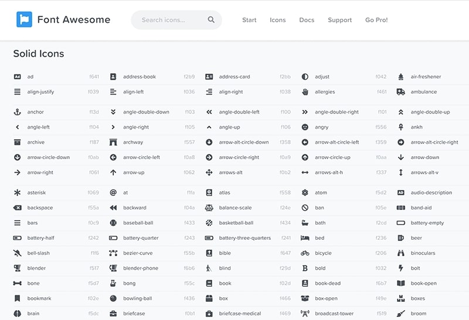The height and width of the screenshot is (320, 469).
Task: Open the Support page
Action: pyautogui.click(x=340, y=20)
